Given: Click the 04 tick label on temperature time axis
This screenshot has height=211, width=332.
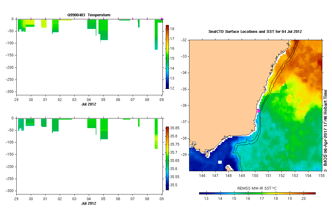Looking at the screenshot, I should click(x=89, y=99).
